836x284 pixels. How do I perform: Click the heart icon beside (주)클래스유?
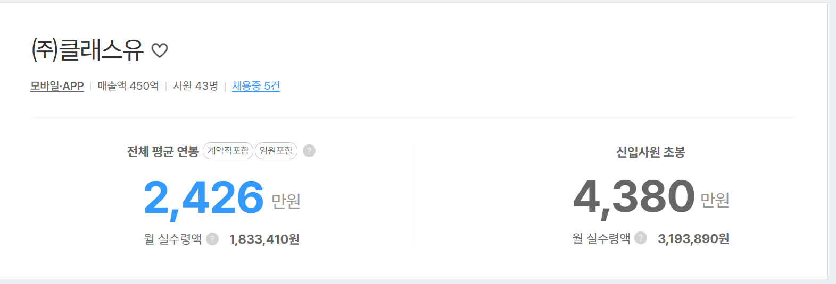click(x=160, y=50)
